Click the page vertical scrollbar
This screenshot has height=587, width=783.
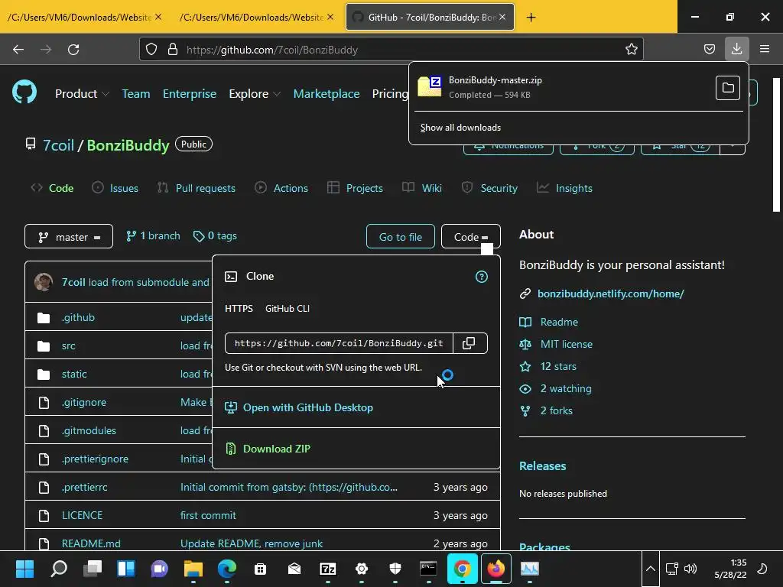777,144
